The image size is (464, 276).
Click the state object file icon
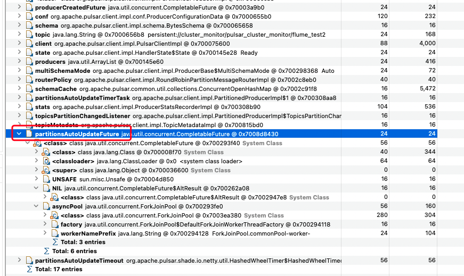point(29,53)
